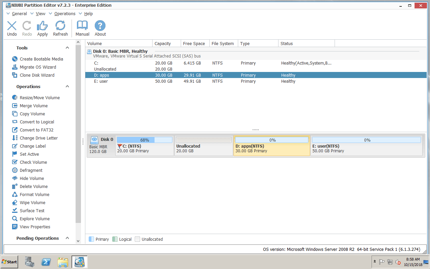Viewport: 430px width, 269px height.
Task: Select the C: volume row
Action: coord(256,63)
